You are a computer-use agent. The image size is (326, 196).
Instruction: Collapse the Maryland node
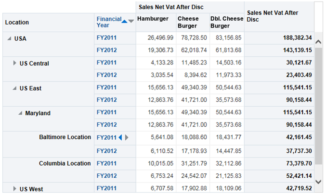21,113
